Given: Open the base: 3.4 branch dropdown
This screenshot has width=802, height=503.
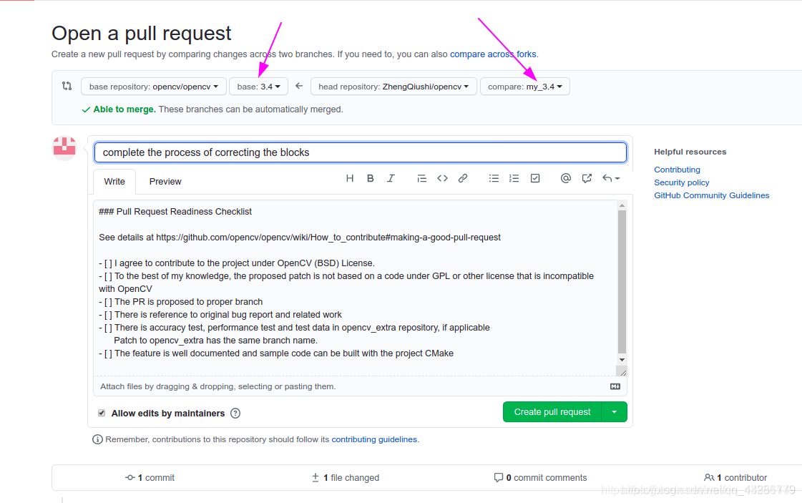Looking at the screenshot, I should 258,87.
